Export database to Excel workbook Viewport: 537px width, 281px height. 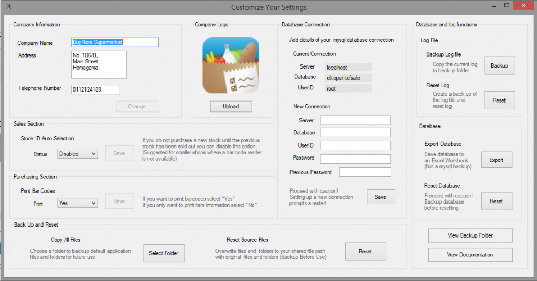(x=496, y=160)
